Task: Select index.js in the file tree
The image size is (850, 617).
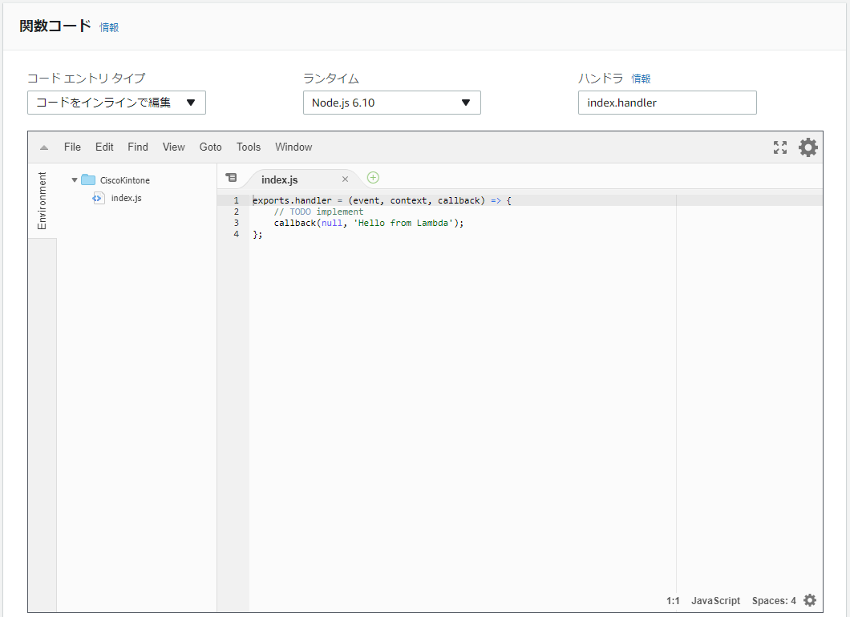Action: tap(127, 198)
